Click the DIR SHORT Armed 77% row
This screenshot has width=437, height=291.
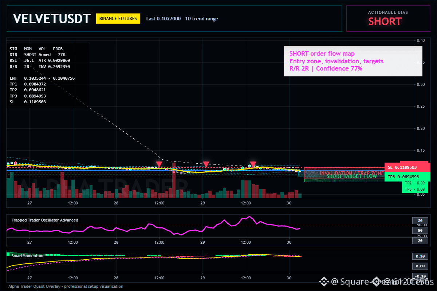pos(38,55)
